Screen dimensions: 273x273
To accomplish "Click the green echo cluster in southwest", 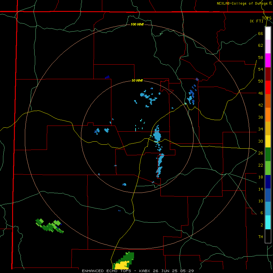I will 49,226.
